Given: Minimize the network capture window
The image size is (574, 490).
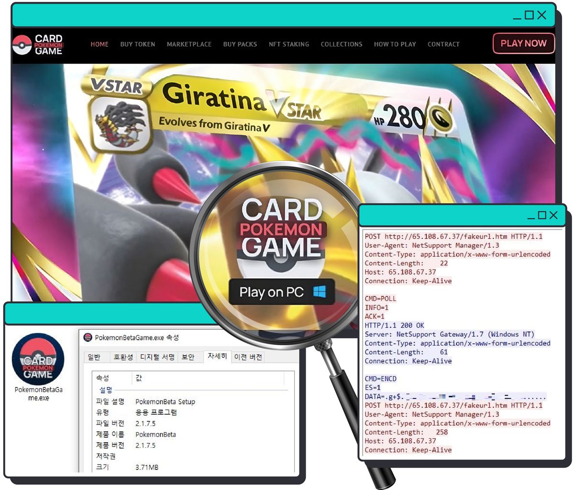Looking at the screenshot, I should click(531, 218).
